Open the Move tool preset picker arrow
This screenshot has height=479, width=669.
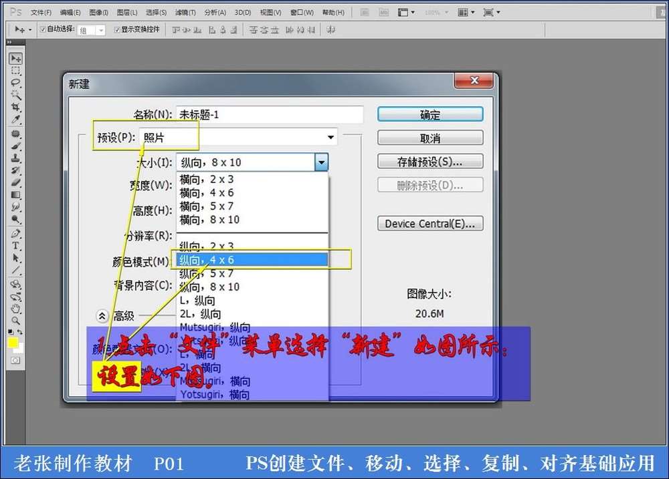(30, 30)
